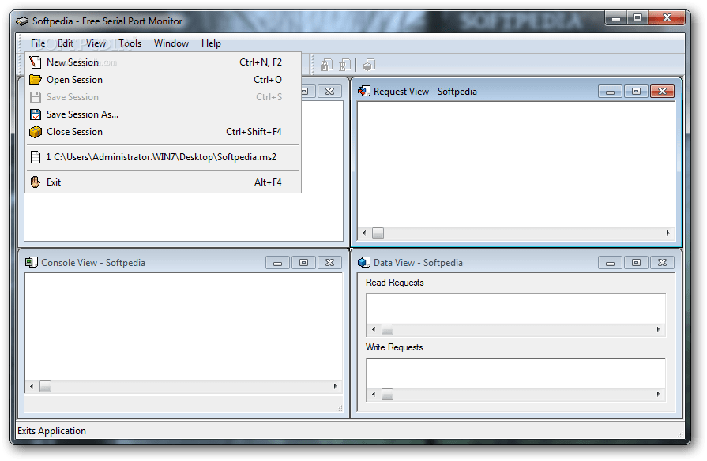Click inside the Console View text area
Viewport: 707px width, 461px height.
(x=183, y=327)
